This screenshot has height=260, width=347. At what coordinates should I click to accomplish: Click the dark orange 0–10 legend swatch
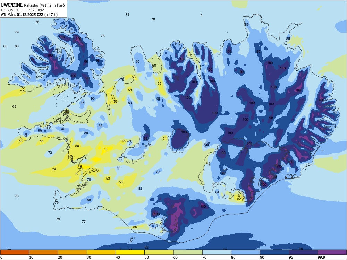click(15, 252)
